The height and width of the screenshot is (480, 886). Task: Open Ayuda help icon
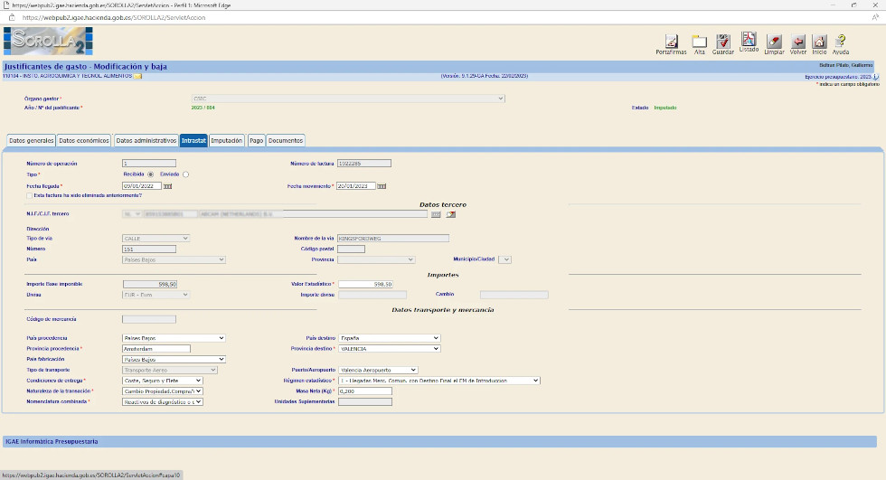tap(841, 42)
